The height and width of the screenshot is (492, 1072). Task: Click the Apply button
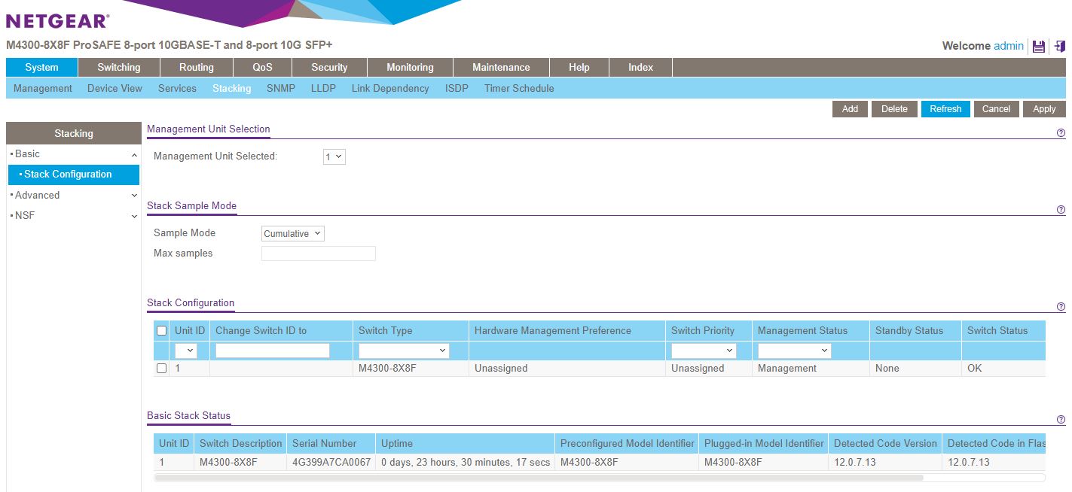(x=1043, y=109)
